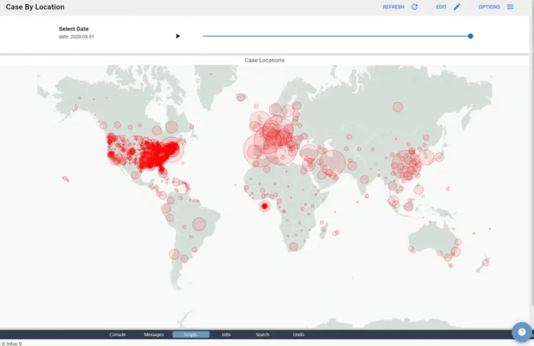Click the vertical scrollbar on right edge

point(532,153)
